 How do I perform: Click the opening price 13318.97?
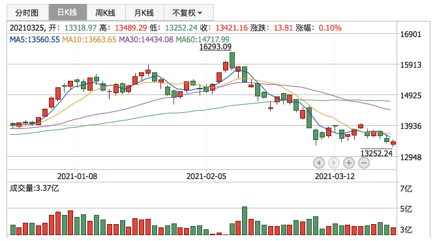click(x=80, y=28)
